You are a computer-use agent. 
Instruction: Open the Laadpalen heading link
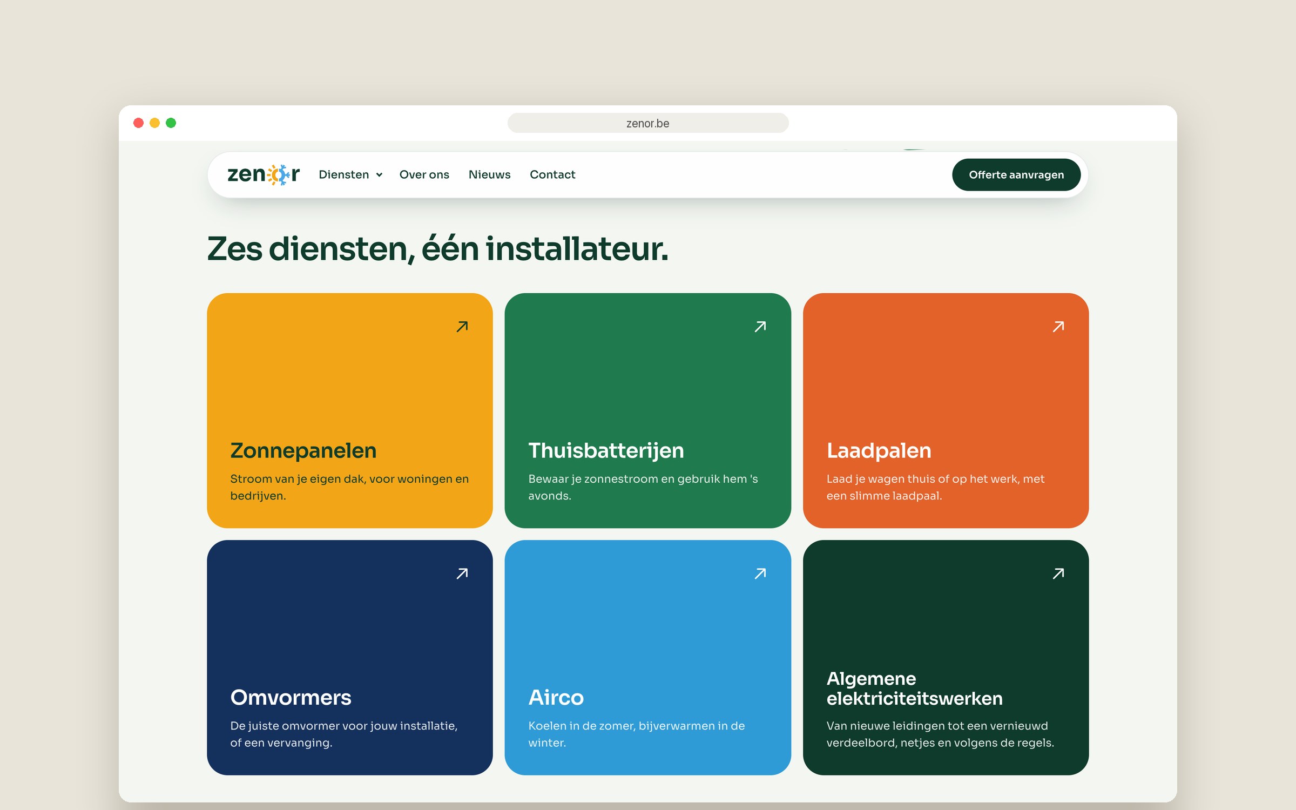pyautogui.click(x=879, y=451)
